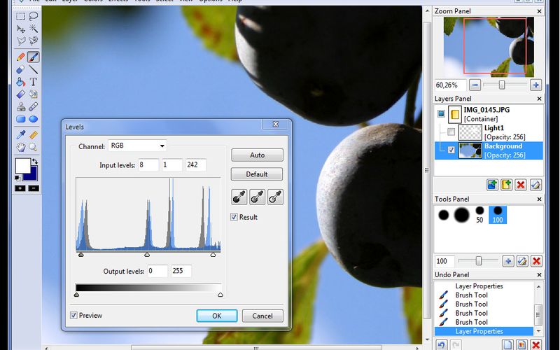The height and width of the screenshot is (350, 560).
Task: Zoom out with minus in Zoom Panel
Action: pos(475,85)
